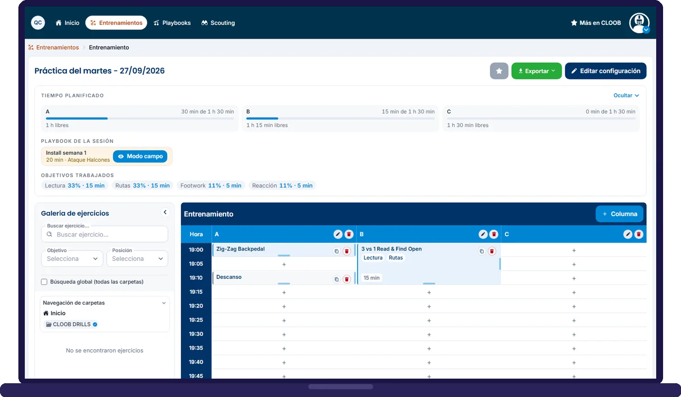Click the Footwork 11% objective chip
This screenshot has width=681, height=397.
point(211,186)
